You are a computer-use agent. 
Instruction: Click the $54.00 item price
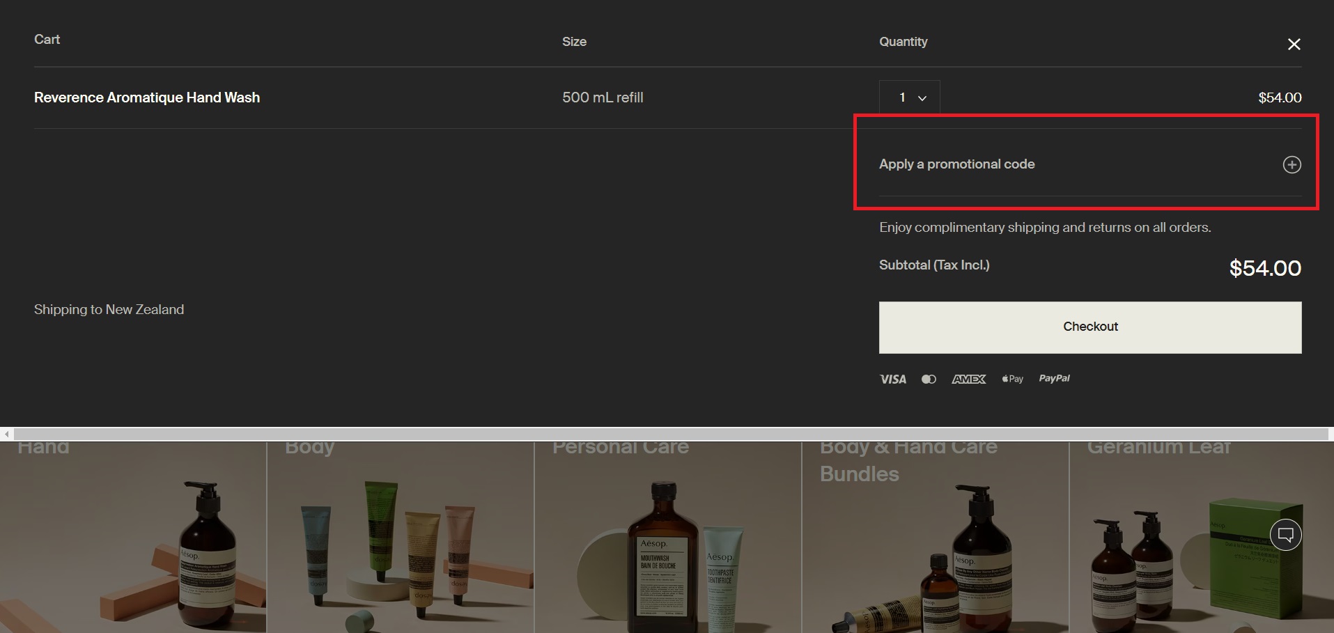point(1280,97)
